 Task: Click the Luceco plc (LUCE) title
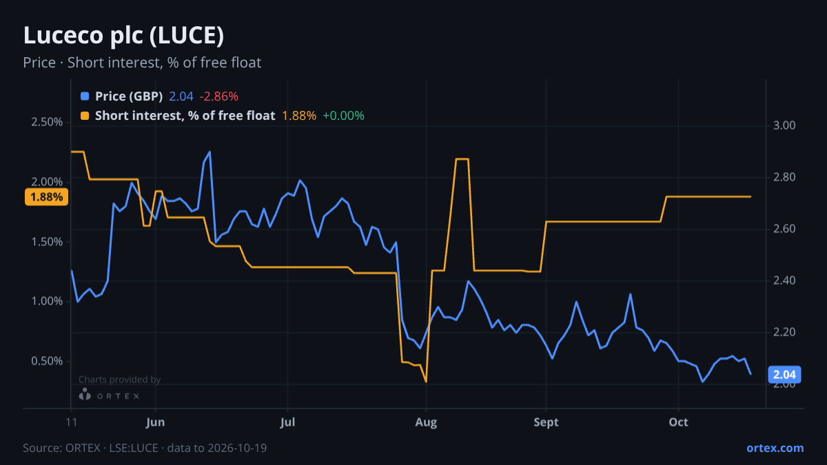click(123, 35)
